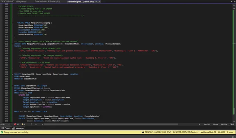236x138 pixels.
Task: Click the horizontal scrollbar left arrow
Action: point(43,124)
